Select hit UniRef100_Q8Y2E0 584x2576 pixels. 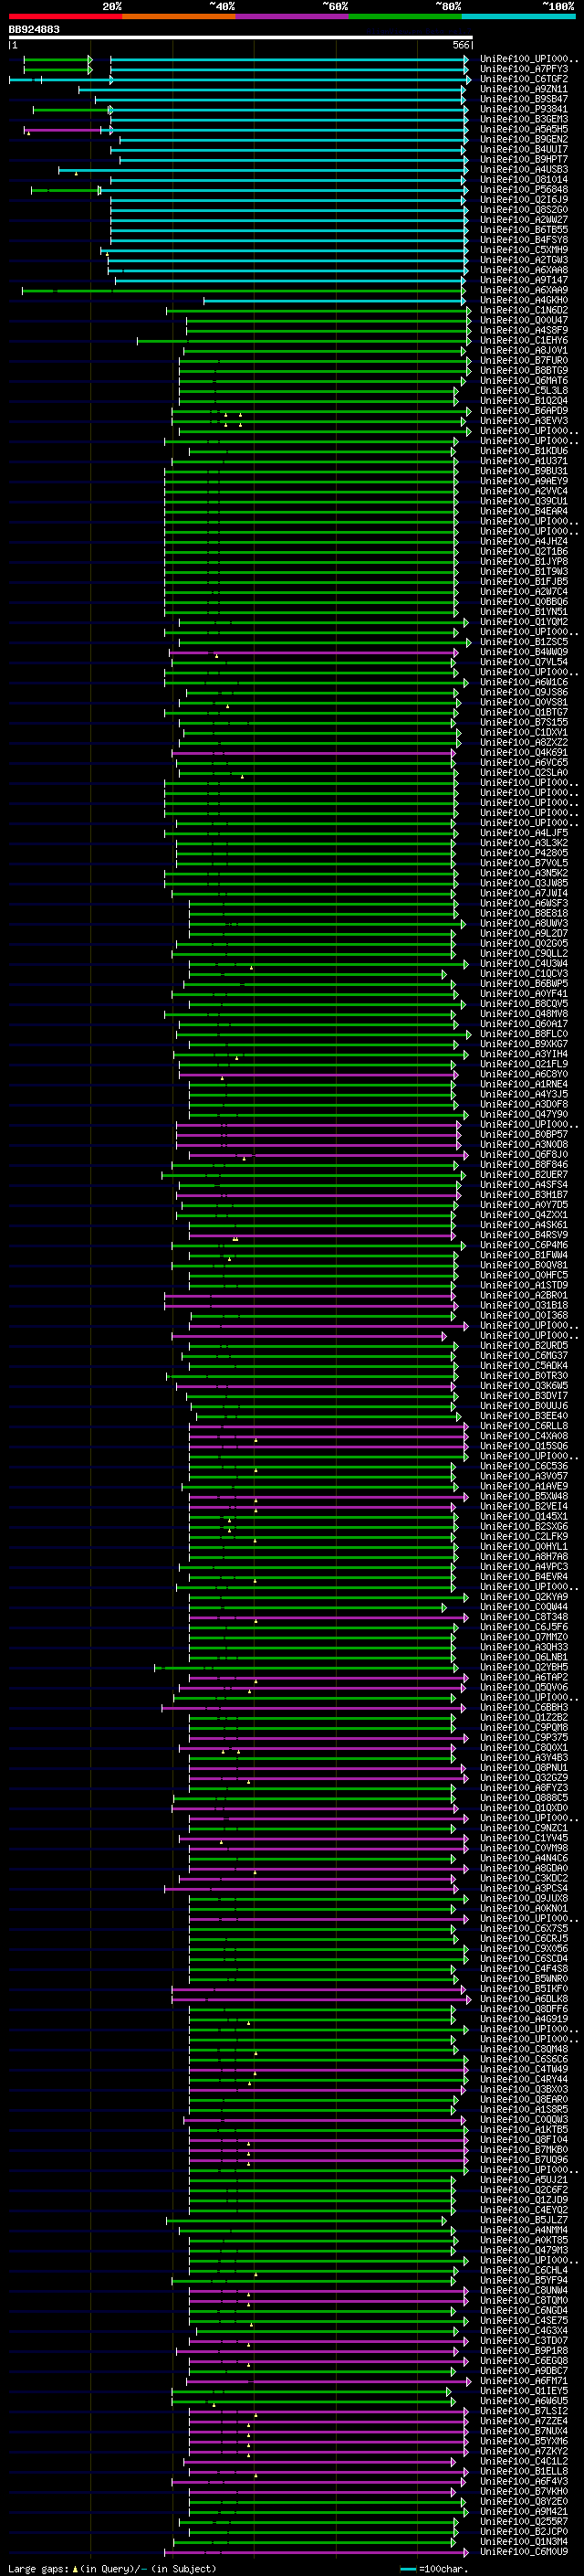[x=524, y=2501]
